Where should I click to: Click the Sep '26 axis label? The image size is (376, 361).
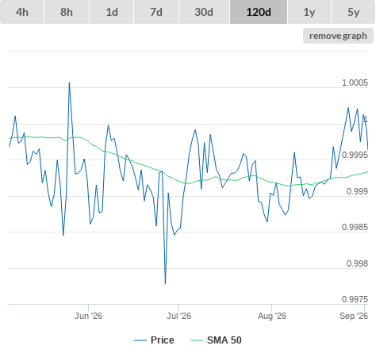(354, 316)
